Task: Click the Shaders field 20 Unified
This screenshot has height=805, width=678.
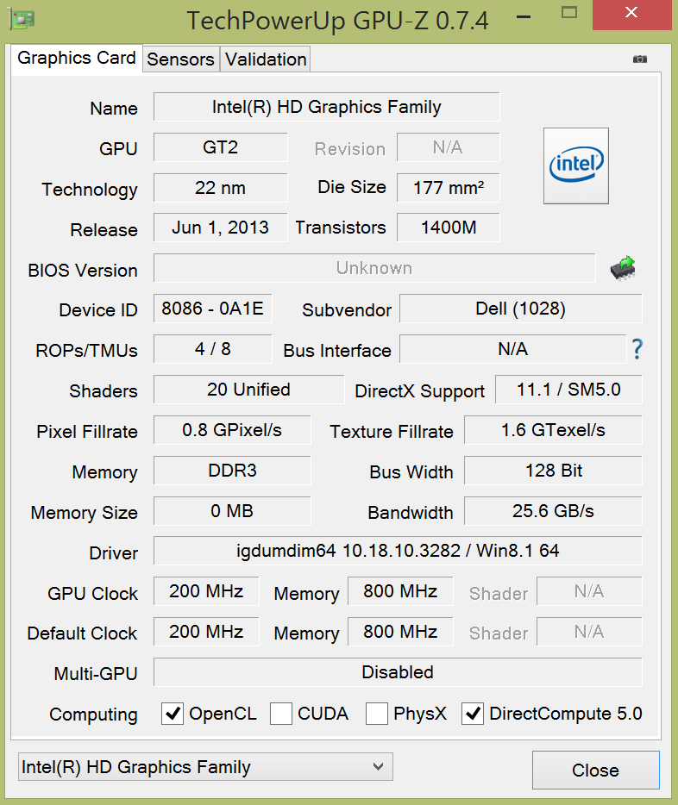Action: point(248,390)
